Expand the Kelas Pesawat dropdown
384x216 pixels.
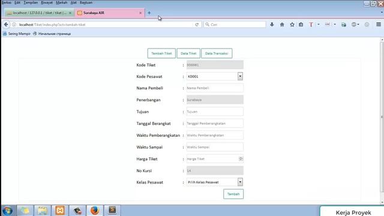pos(240,182)
